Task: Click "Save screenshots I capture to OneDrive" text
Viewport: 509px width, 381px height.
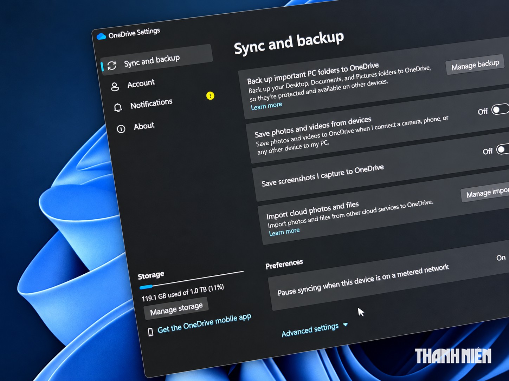Action: (323, 175)
